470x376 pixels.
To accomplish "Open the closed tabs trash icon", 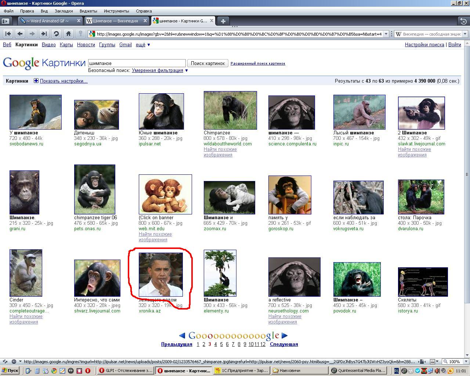I will click(x=463, y=21).
